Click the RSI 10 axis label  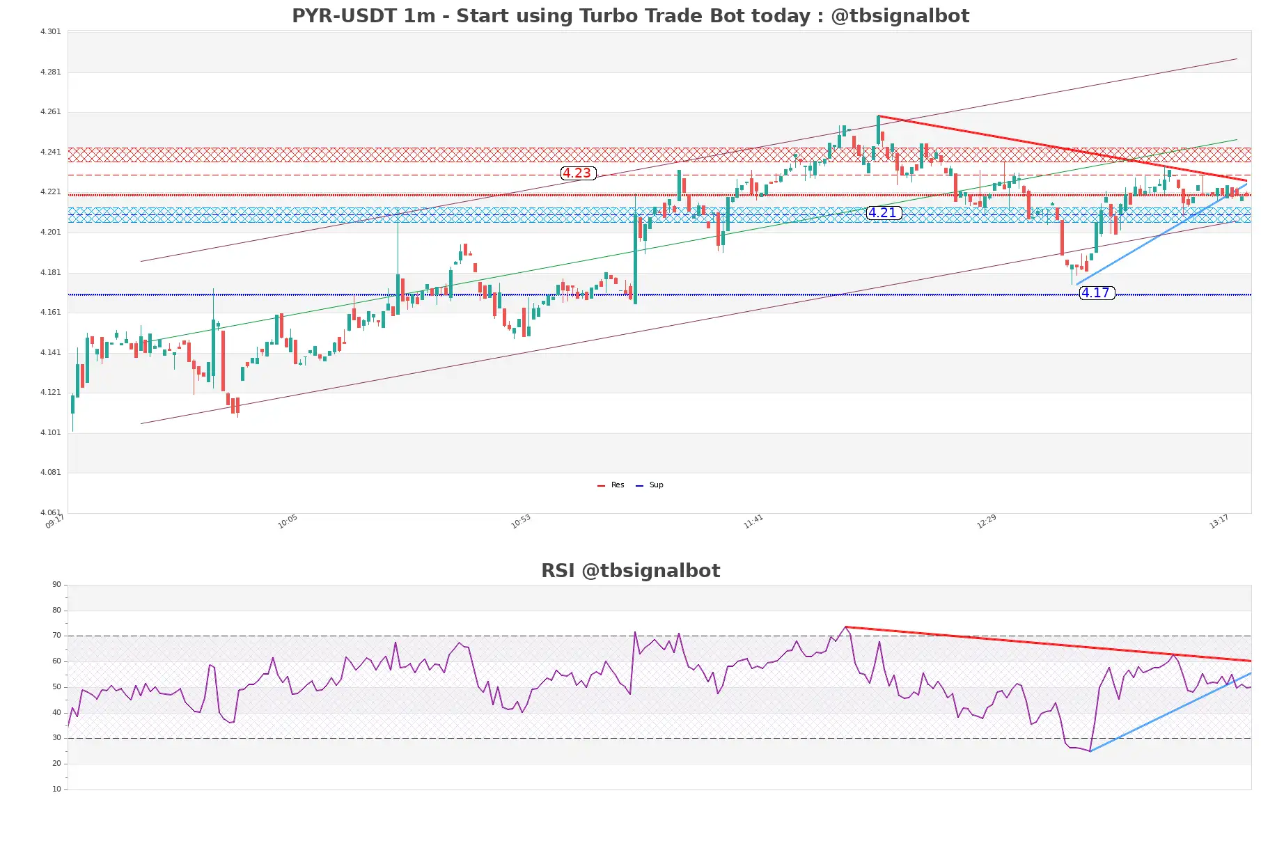coord(56,789)
